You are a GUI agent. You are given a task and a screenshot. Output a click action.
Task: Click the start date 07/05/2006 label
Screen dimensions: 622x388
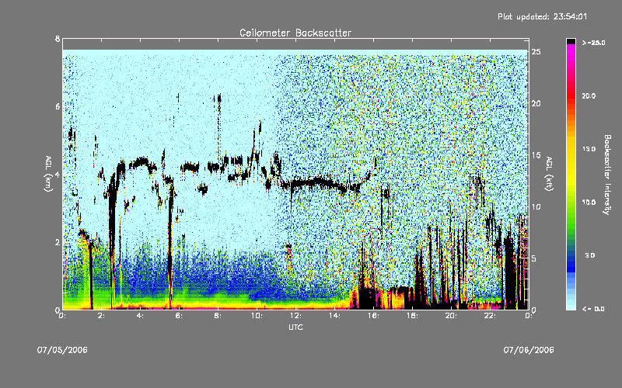(x=62, y=350)
